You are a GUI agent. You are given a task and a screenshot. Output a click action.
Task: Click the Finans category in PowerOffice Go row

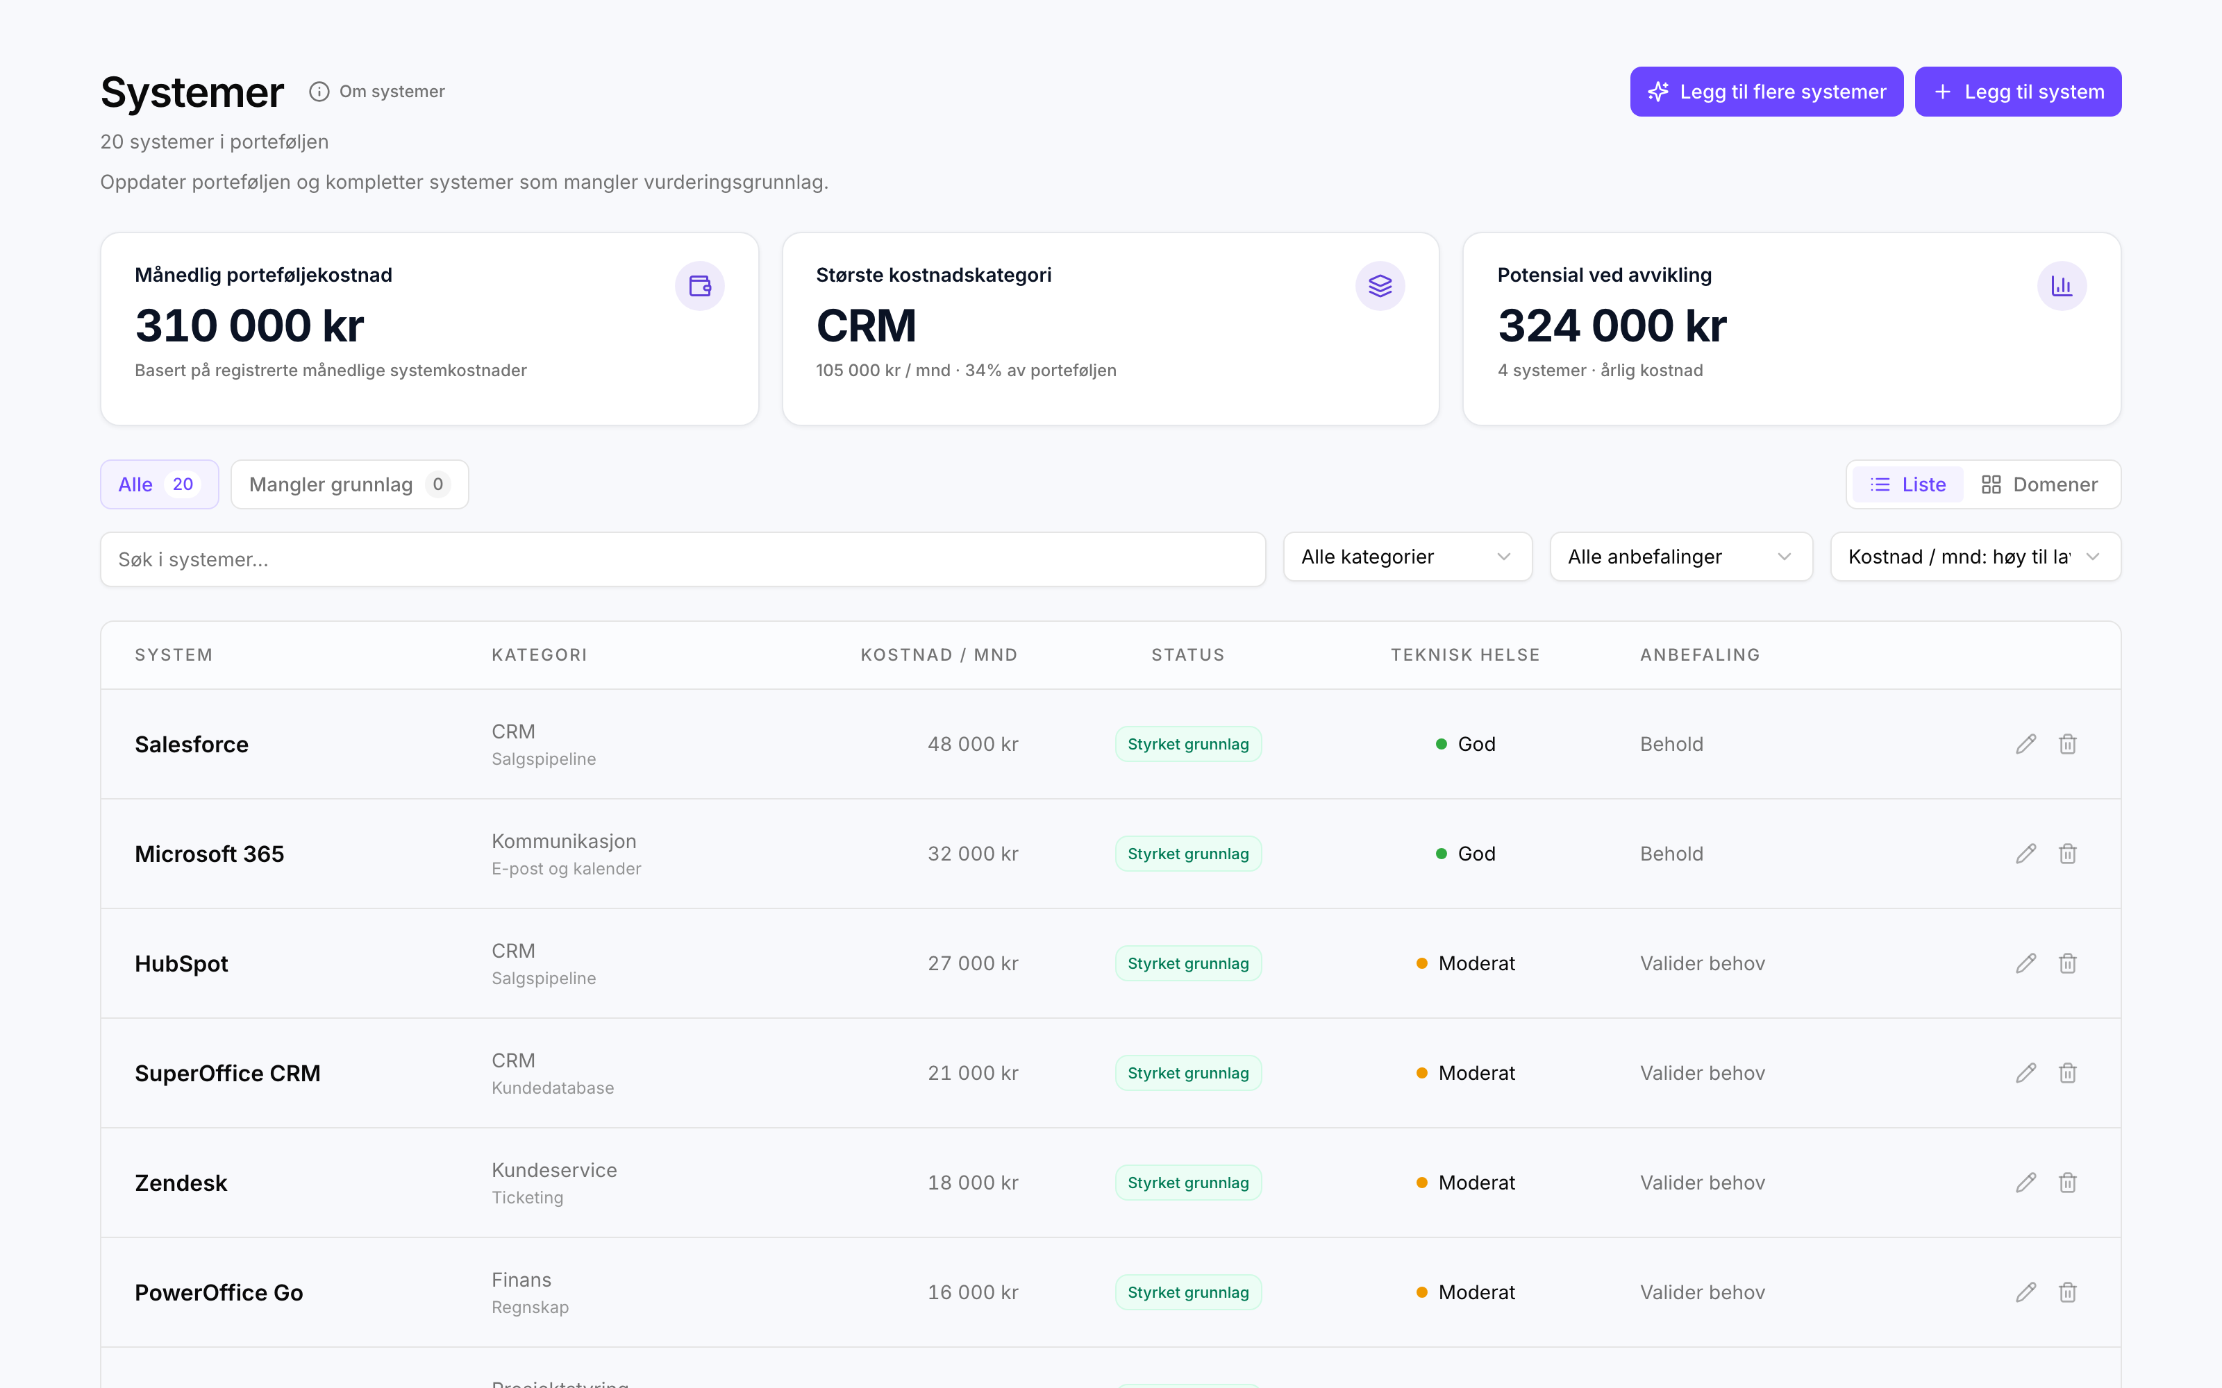coord(521,1280)
